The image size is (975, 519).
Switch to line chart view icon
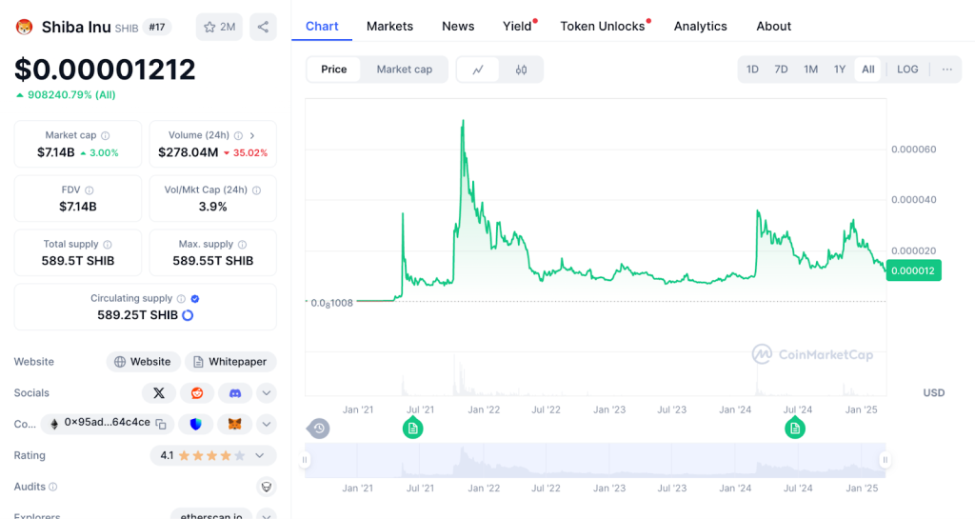pyautogui.click(x=478, y=70)
